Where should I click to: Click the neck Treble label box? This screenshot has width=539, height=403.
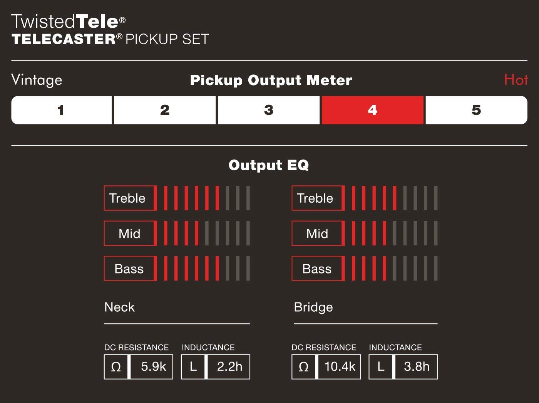pyautogui.click(x=130, y=198)
